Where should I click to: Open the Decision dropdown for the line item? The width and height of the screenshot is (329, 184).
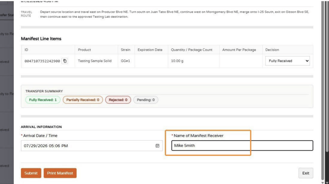(287, 61)
